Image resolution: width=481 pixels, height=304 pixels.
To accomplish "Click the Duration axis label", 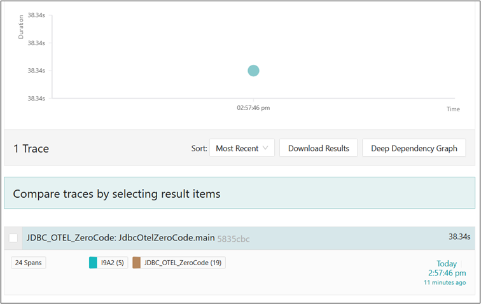I will [x=20, y=28].
